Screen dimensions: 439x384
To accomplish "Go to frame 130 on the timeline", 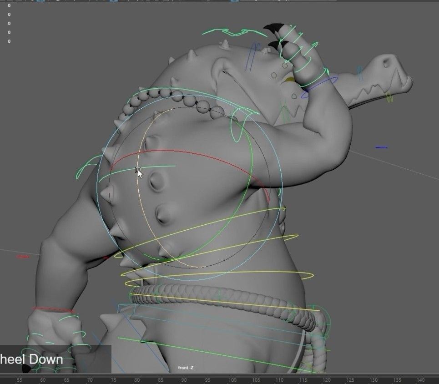I will pos(373,380).
